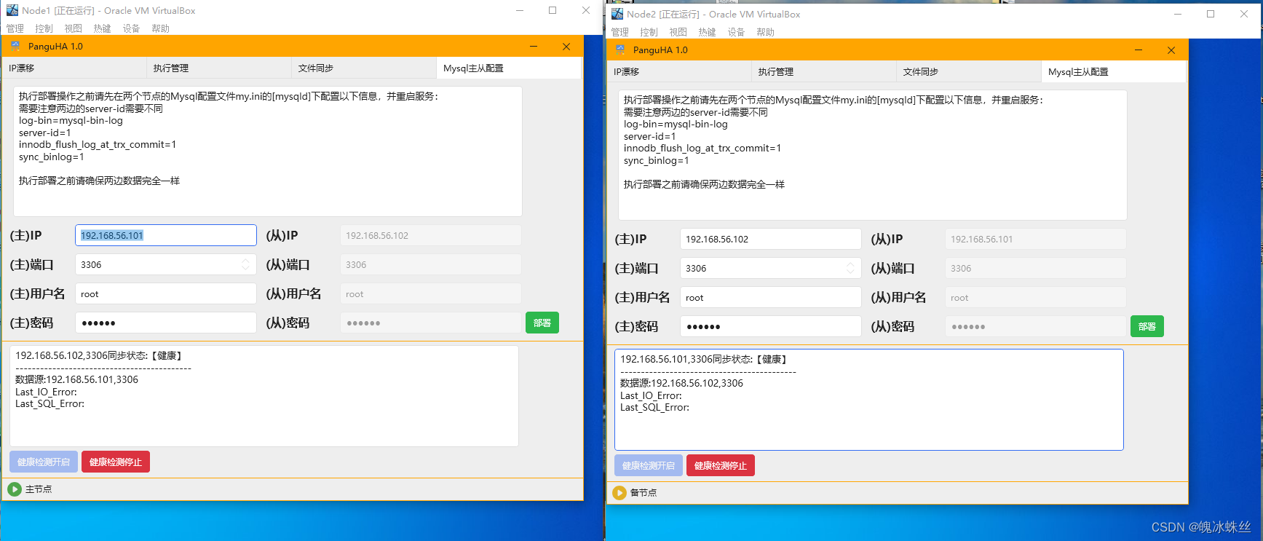The width and height of the screenshot is (1263, 541).
Task: Switch to IP漂移 tab in Node1 PanguHA
Action: [74, 68]
